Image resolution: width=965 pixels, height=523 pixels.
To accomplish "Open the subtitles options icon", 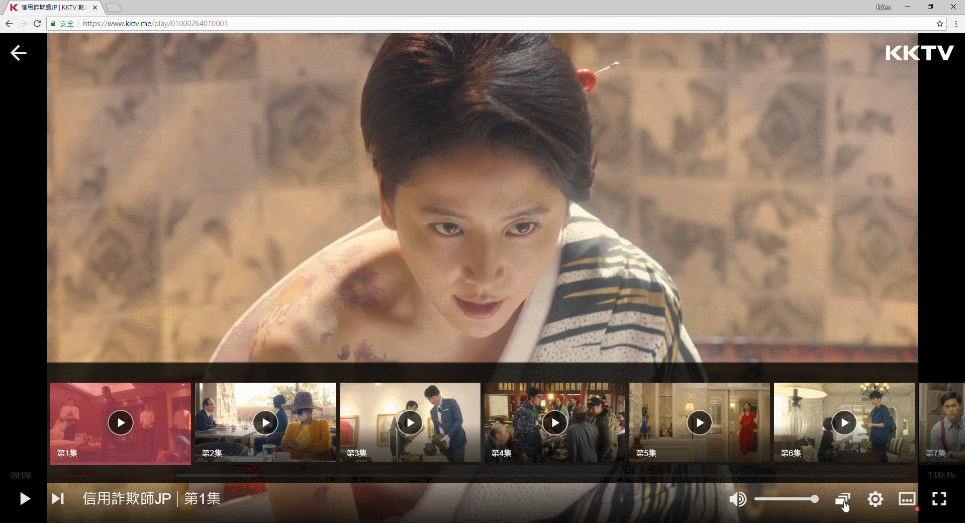I will click(x=907, y=499).
